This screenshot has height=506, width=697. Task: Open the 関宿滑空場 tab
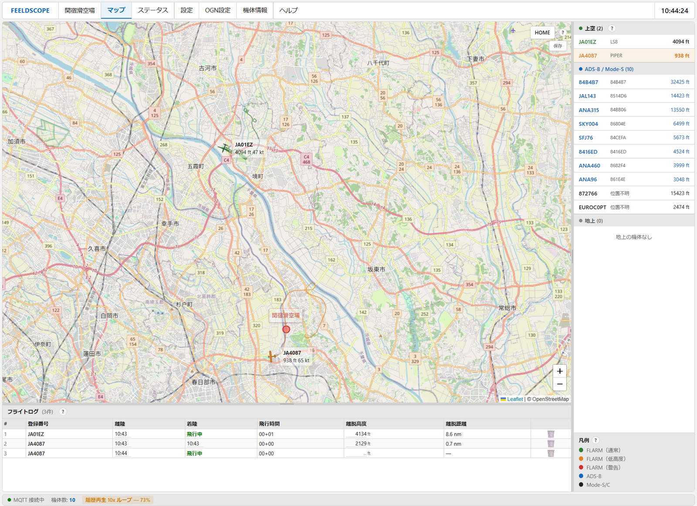pos(80,10)
